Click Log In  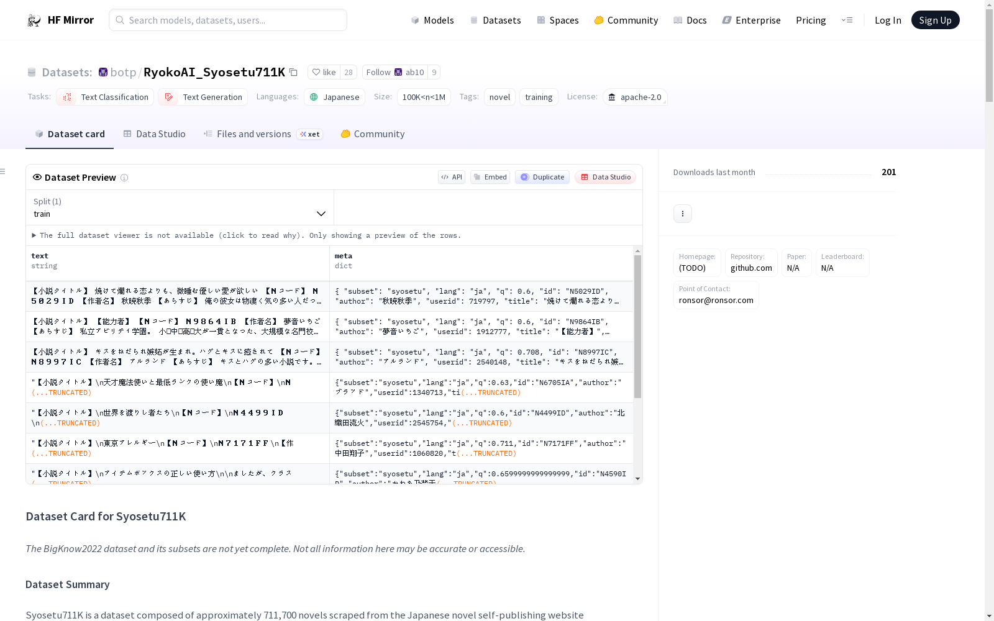point(888,20)
